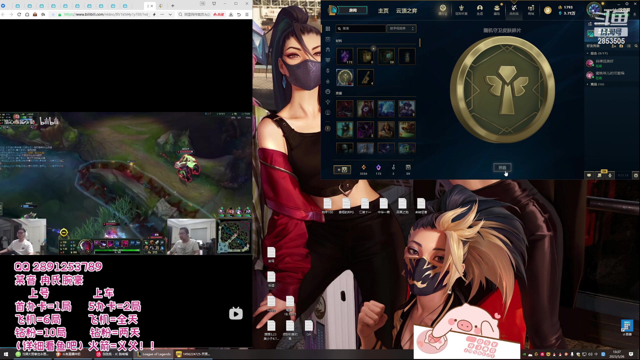The height and width of the screenshot is (360, 640).
Task: Select the key material with count 4
Action: click(x=366, y=77)
